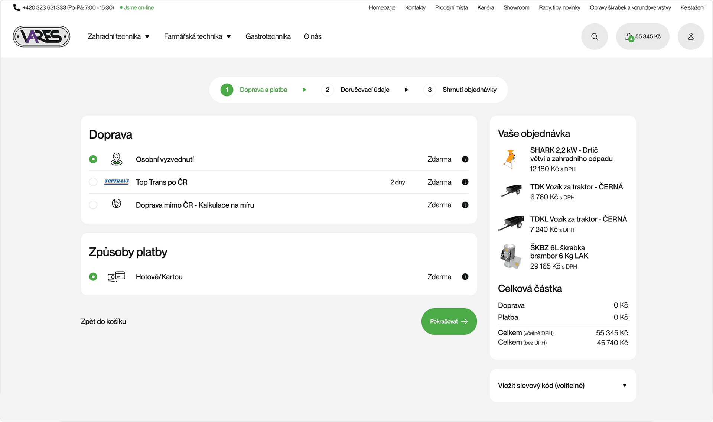This screenshot has width=713, height=422.
Task: Show info for Hotově/Kartou payment
Action: [465, 277]
